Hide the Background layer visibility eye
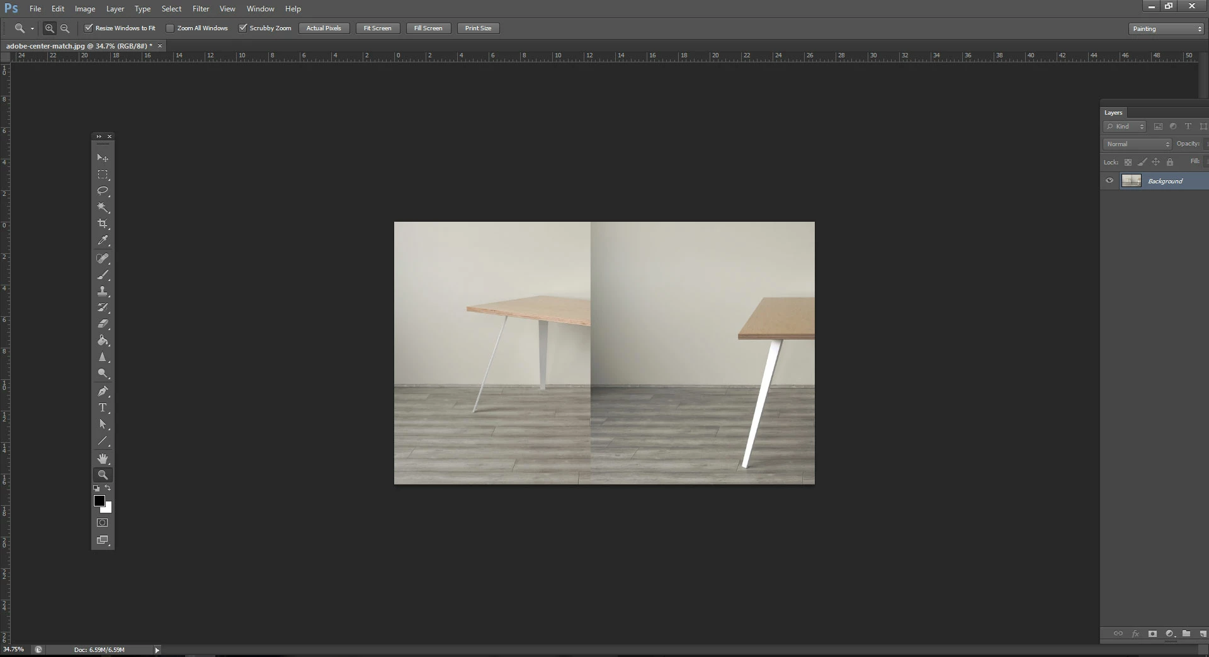This screenshot has width=1209, height=657. click(x=1110, y=181)
